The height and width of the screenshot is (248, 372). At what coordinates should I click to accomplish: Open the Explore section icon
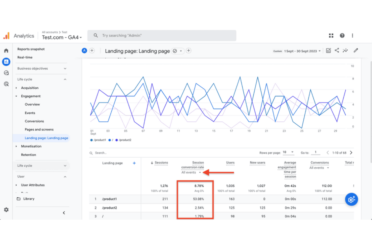[x=6, y=73]
